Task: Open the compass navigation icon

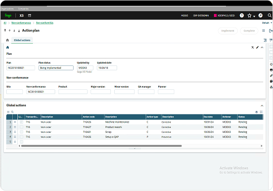Action: tap(260, 16)
